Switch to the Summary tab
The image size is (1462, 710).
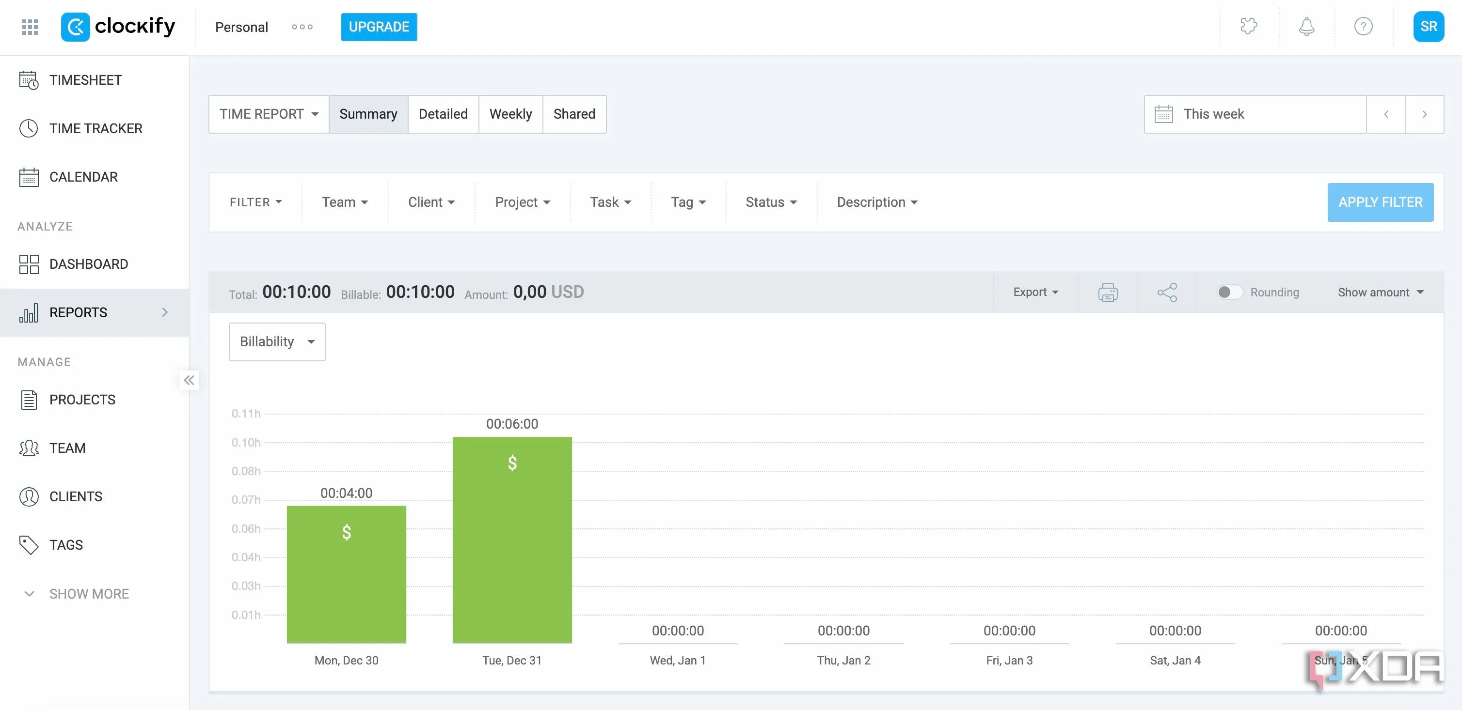(368, 114)
